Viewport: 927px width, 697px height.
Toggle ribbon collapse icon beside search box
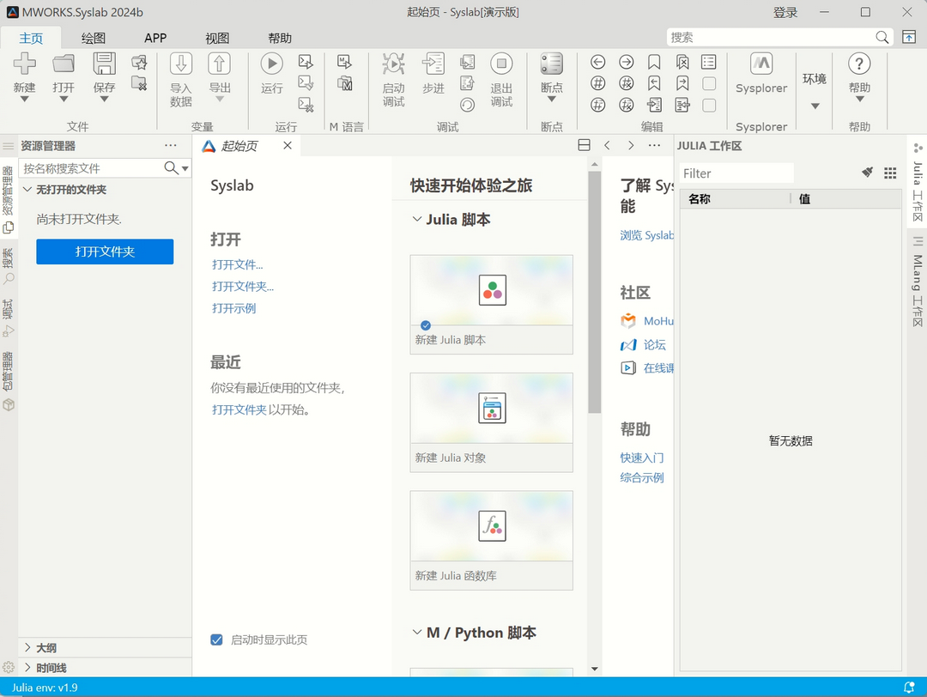(909, 37)
